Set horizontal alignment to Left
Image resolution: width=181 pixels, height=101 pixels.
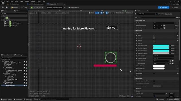tap(154, 26)
